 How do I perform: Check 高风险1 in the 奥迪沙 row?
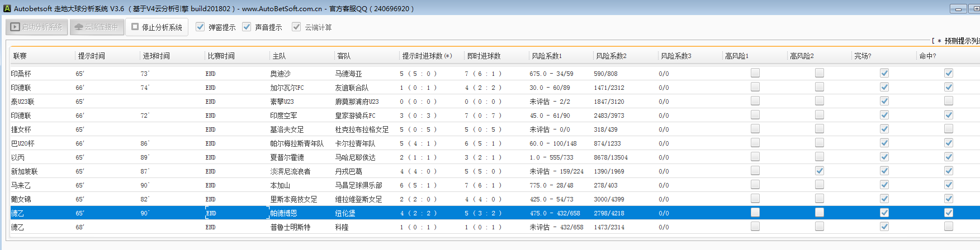755,73
